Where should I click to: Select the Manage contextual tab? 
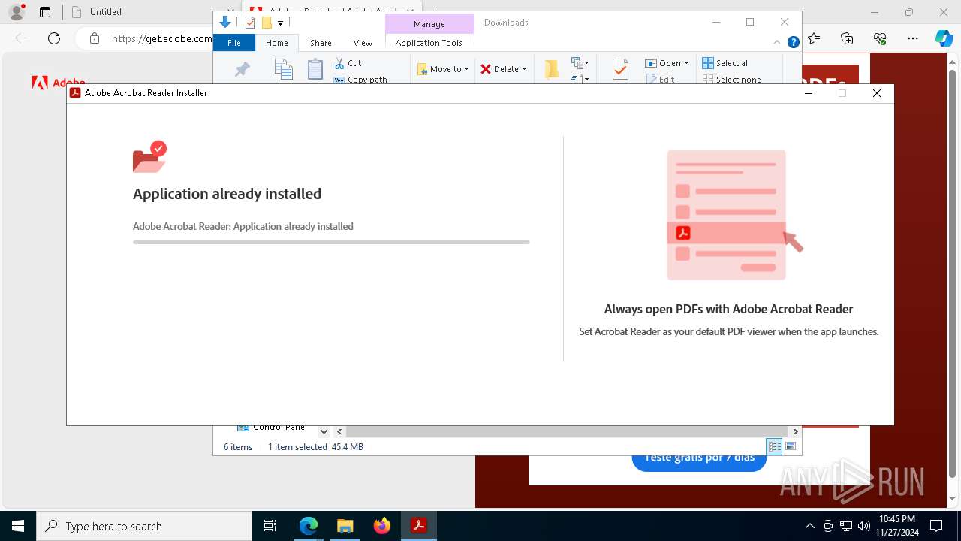pos(429,24)
